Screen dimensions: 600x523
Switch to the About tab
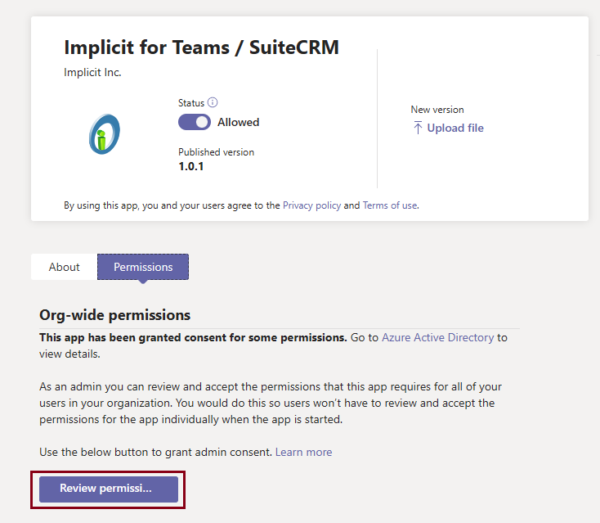pos(64,267)
